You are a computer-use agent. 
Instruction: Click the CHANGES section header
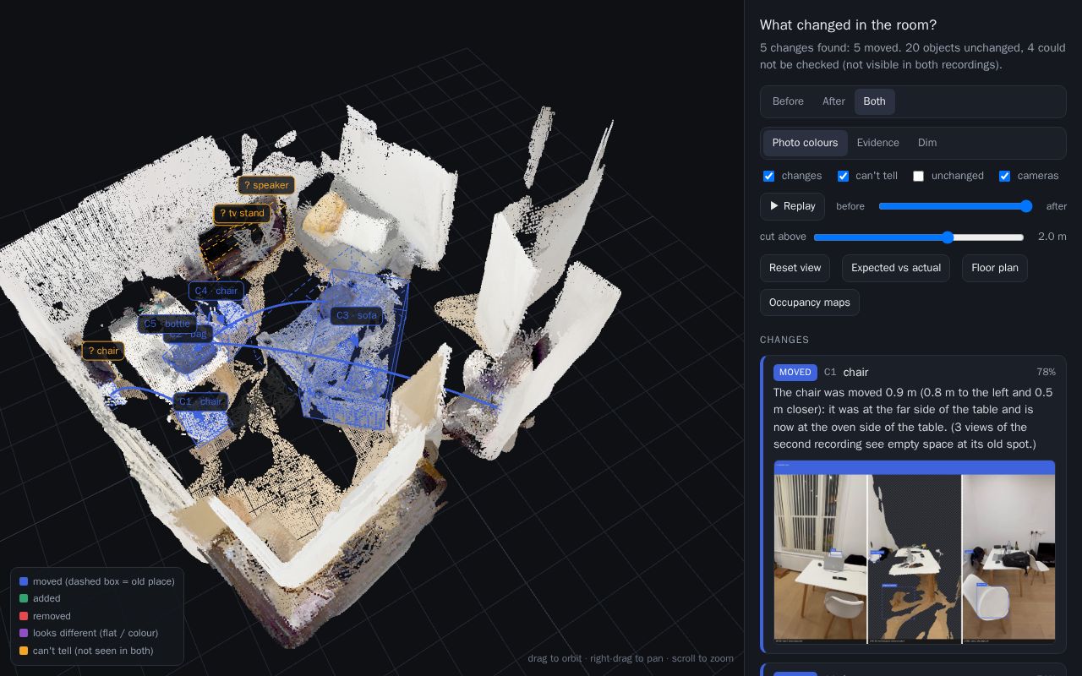[x=784, y=340]
